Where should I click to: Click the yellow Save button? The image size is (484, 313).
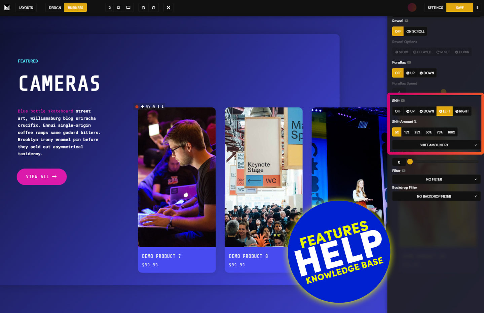point(459,8)
